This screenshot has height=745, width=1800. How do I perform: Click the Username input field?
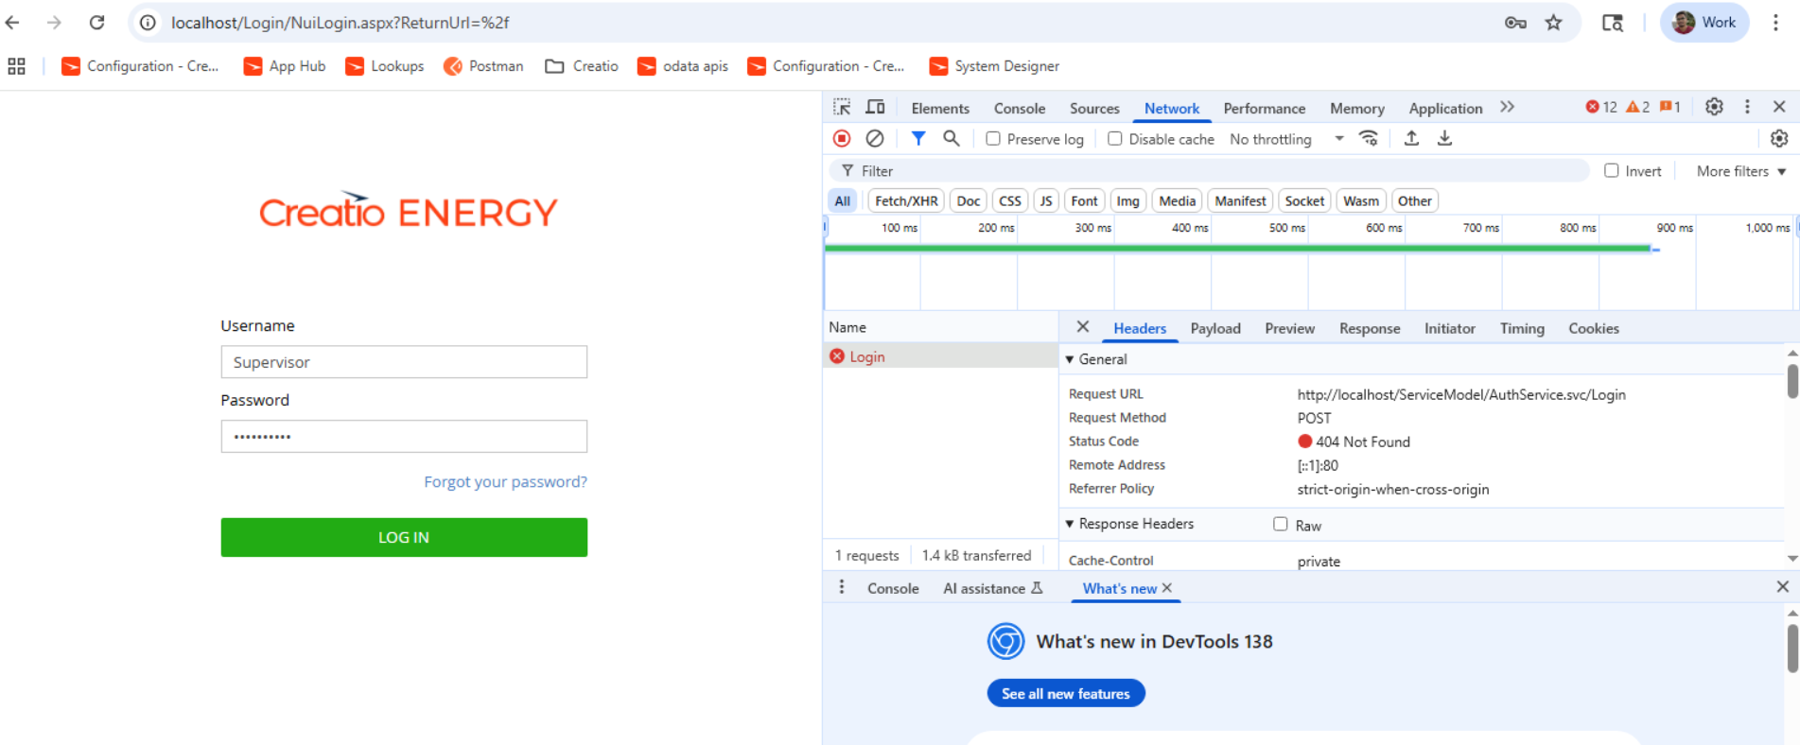pyautogui.click(x=404, y=362)
